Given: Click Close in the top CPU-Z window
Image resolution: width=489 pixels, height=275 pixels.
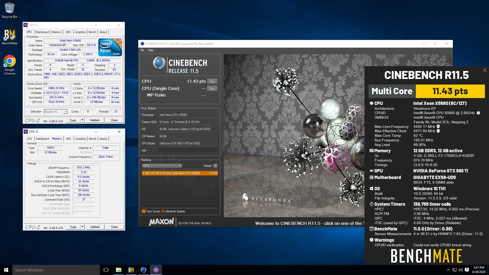Looking at the screenshot, I should [x=114, y=120].
